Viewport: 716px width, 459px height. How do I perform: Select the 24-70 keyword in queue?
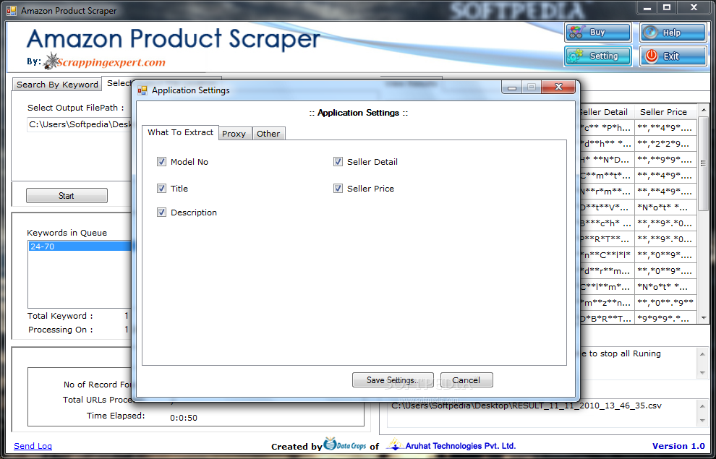pos(80,246)
